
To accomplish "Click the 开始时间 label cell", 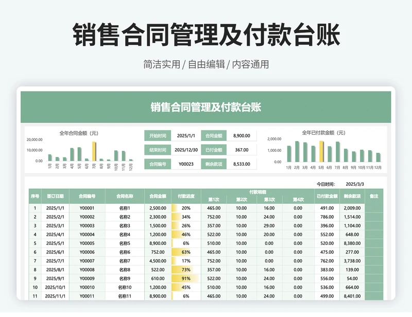I will click(x=158, y=136).
